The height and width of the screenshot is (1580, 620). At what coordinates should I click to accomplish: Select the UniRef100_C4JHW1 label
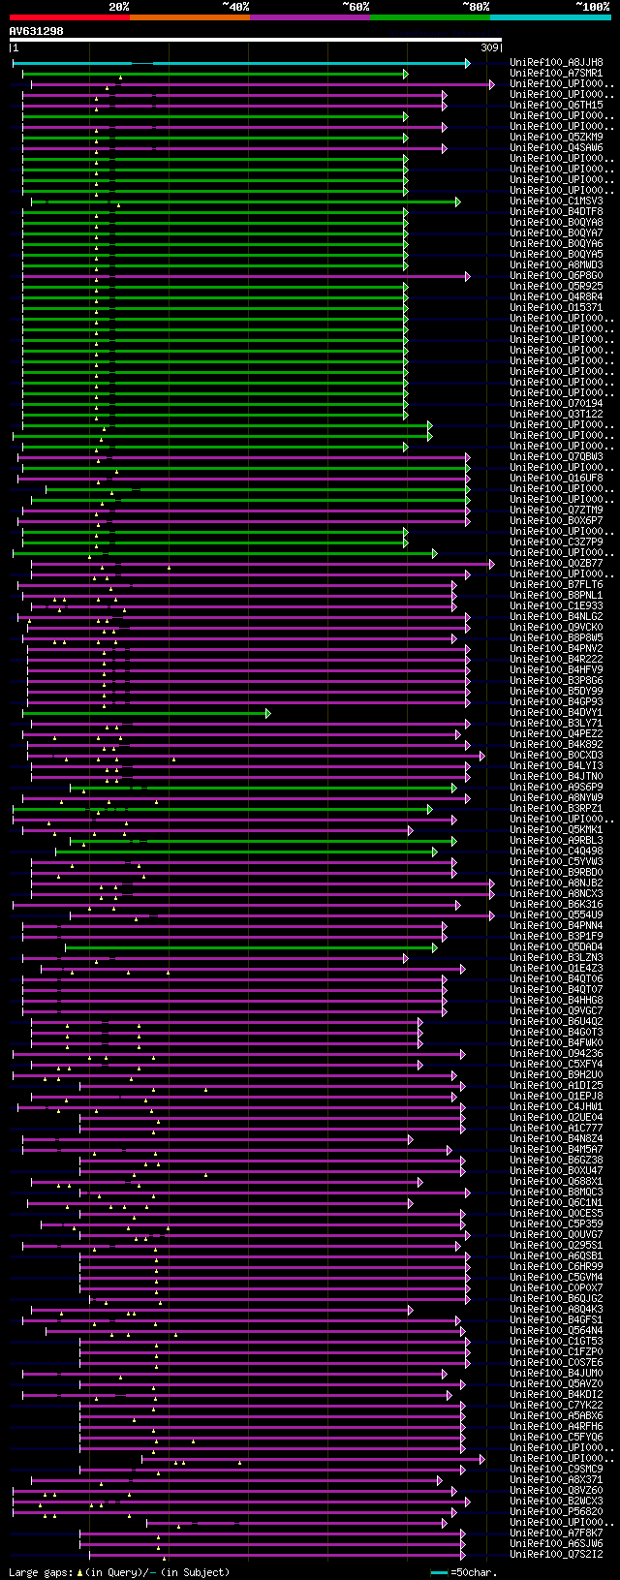tap(556, 1107)
